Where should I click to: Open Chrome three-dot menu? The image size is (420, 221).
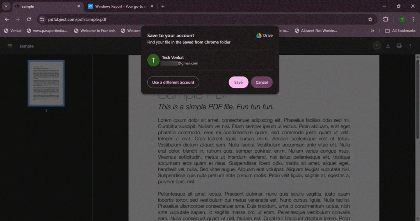(x=413, y=19)
